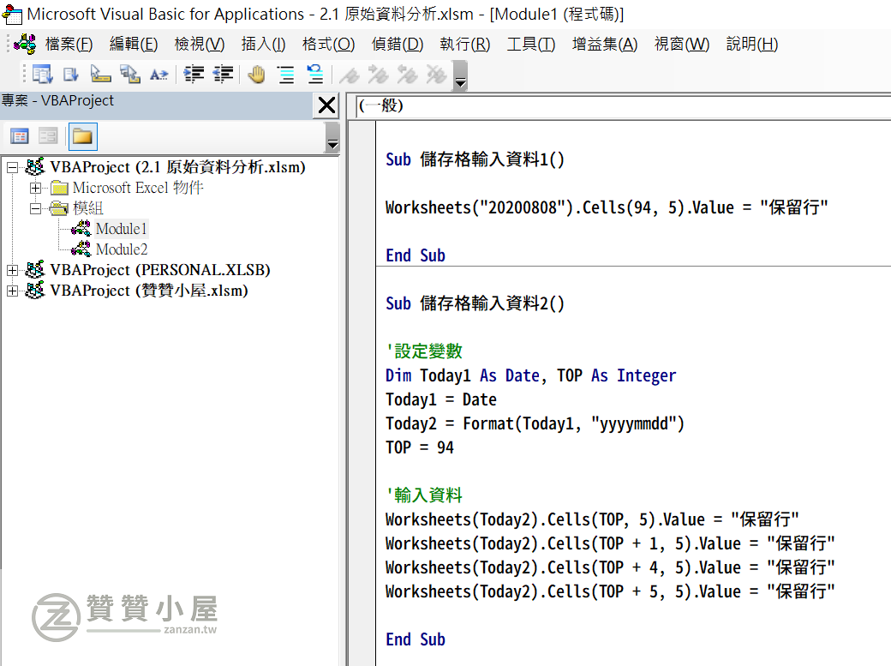Image resolution: width=891 pixels, height=666 pixels.
Task: Collapse the 模組 folder
Action: click(35, 208)
